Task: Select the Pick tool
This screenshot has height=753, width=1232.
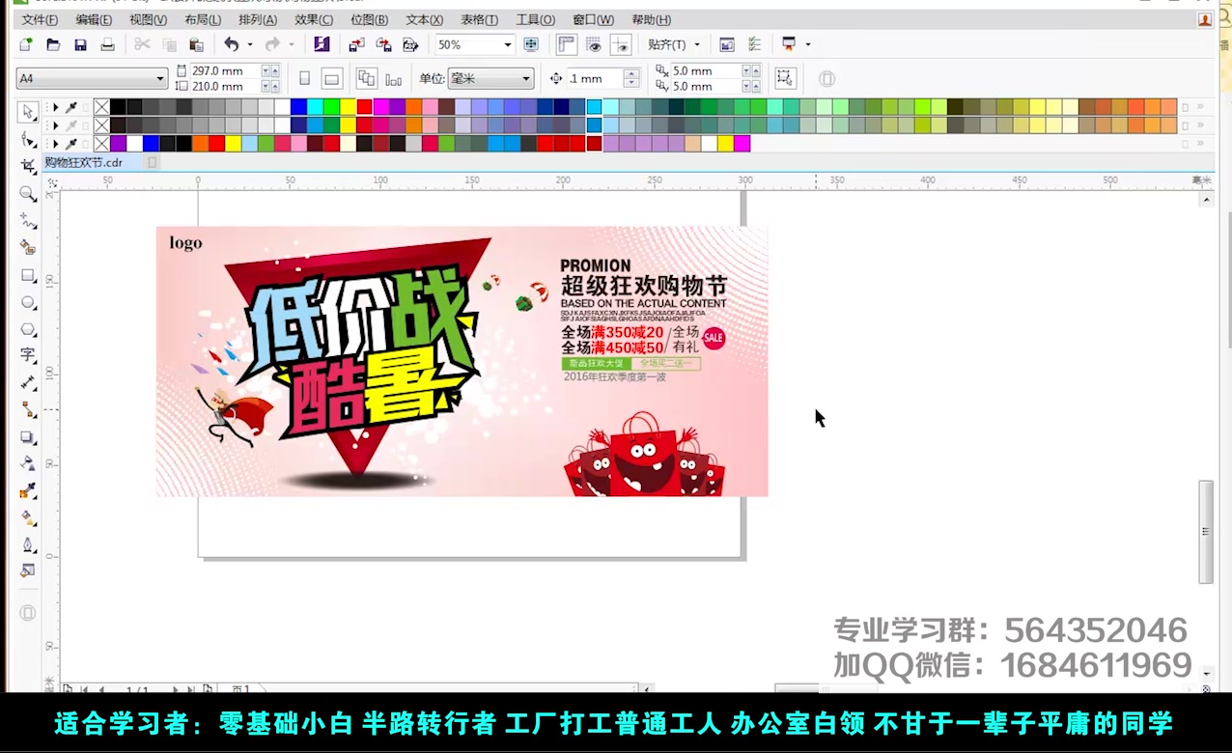Action: [x=28, y=113]
